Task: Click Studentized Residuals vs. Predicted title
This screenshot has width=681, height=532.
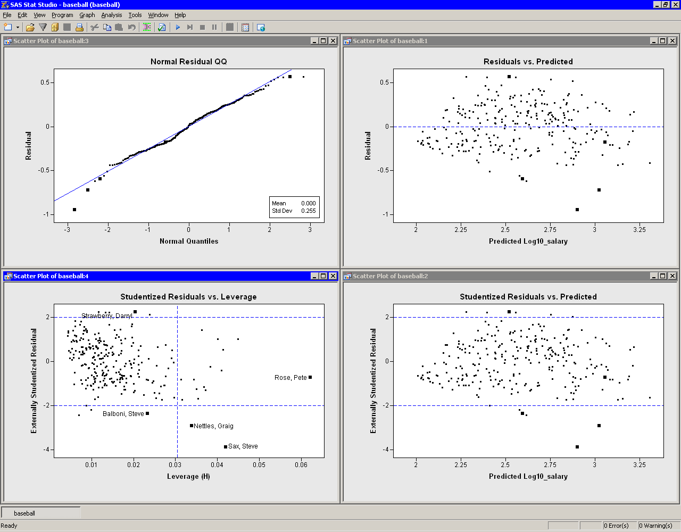Action: (x=528, y=297)
